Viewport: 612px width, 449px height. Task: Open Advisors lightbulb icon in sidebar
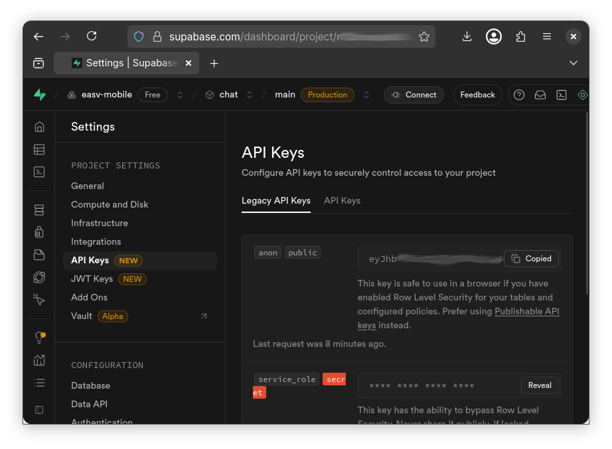40,338
